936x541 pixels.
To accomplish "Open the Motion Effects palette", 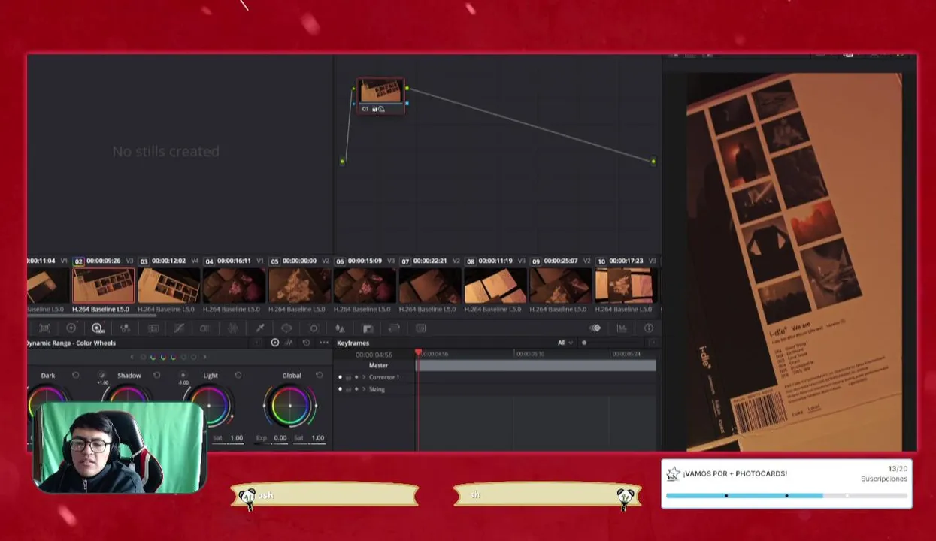I will pyautogui.click(x=153, y=328).
